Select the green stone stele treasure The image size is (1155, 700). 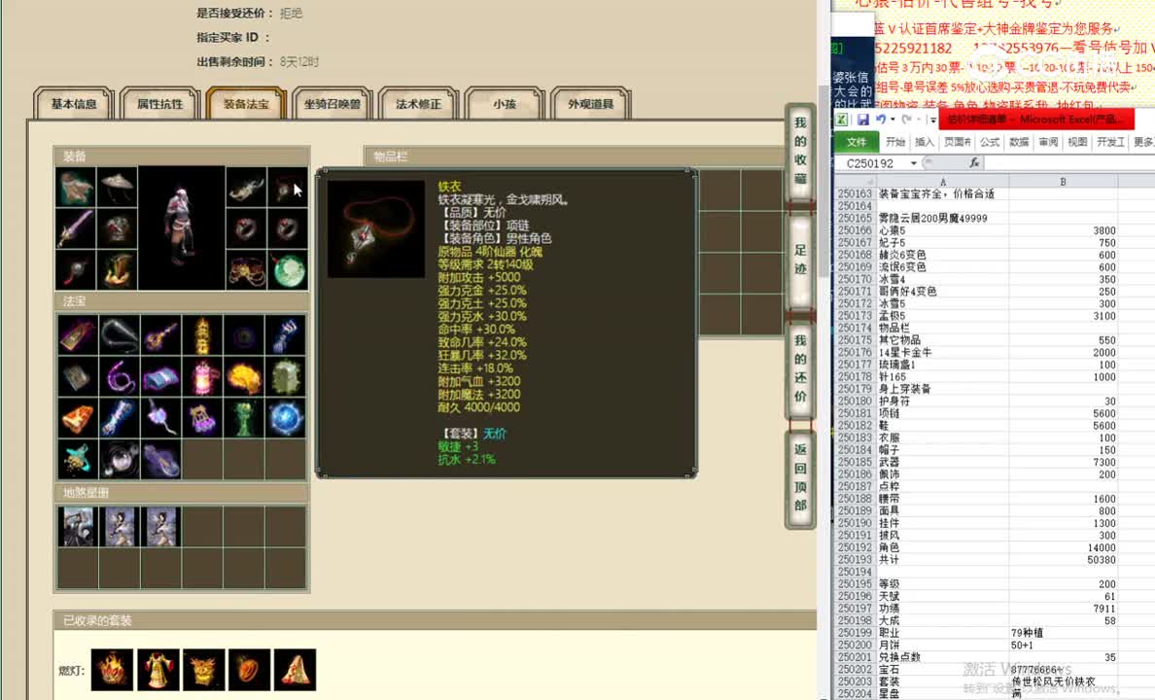point(287,377)
